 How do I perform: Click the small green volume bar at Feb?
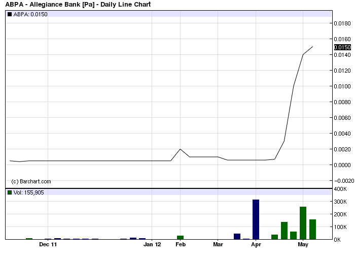180,237
